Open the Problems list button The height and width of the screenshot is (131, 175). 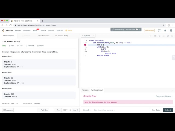click(x=8, y=110)
